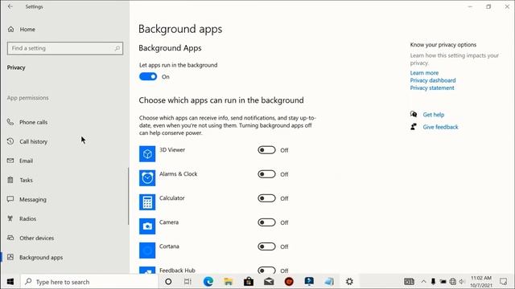Open the Privacy statement link
This screenshot has width=515, height=289.
(432, 88)
